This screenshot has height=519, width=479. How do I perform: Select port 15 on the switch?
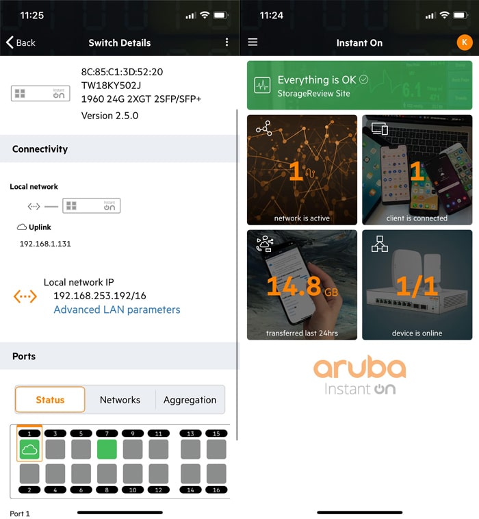click(216, 449)
